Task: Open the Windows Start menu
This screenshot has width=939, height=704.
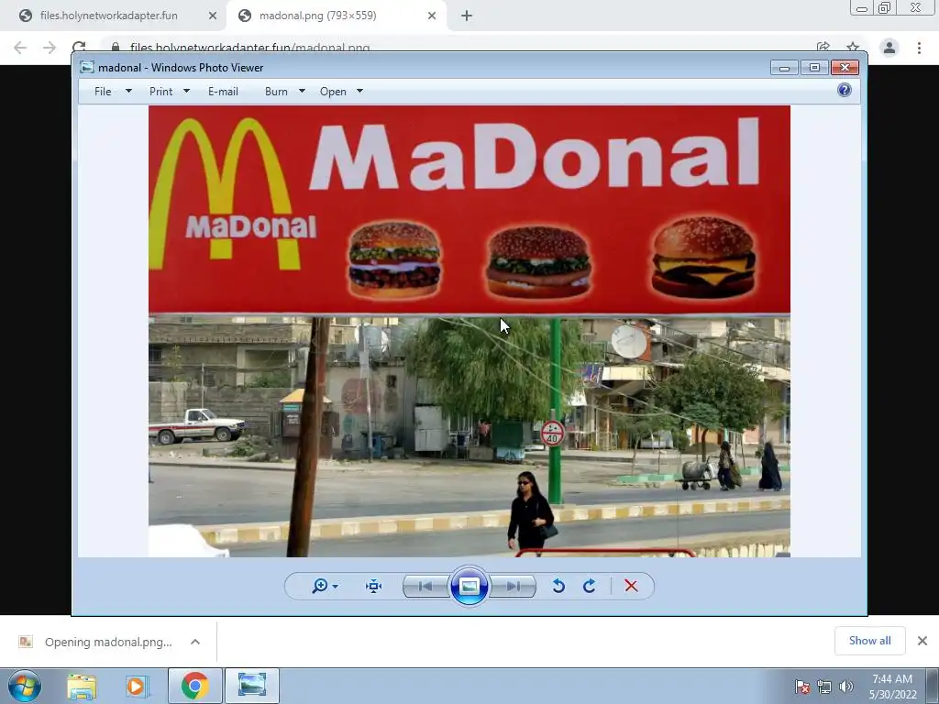Action: 25,686
